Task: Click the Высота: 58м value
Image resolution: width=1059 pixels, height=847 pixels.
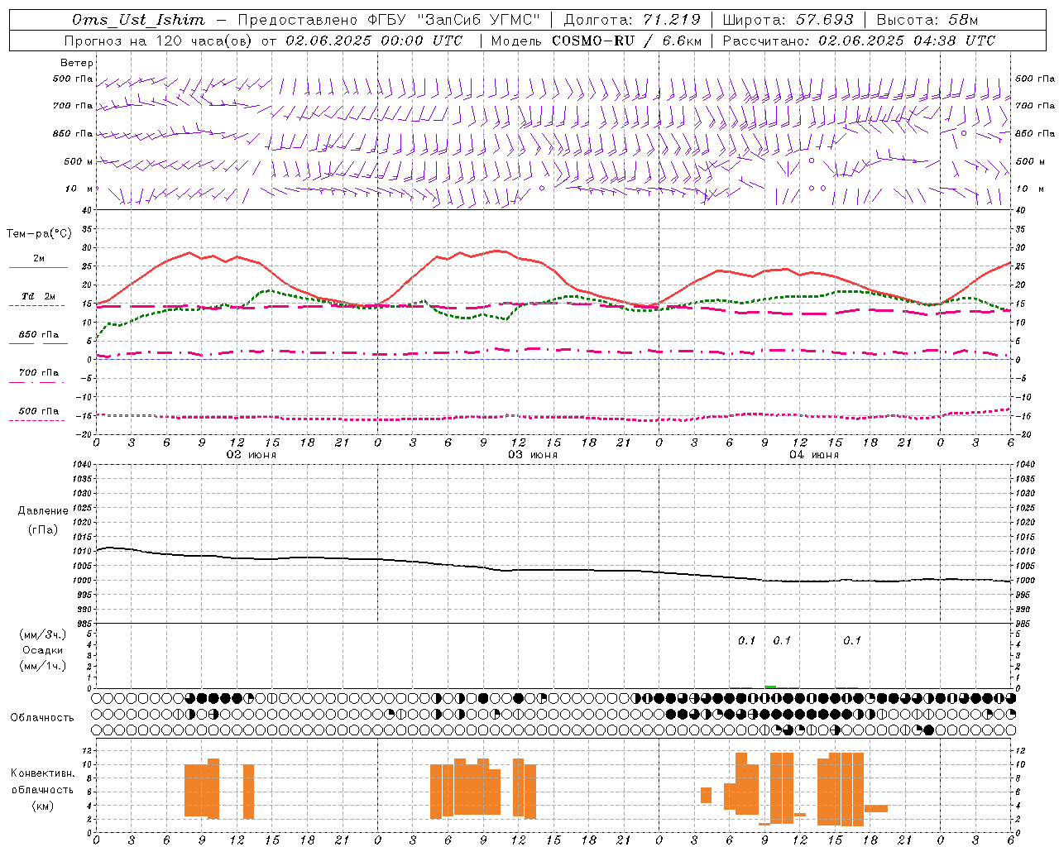Action: point(927,20)
